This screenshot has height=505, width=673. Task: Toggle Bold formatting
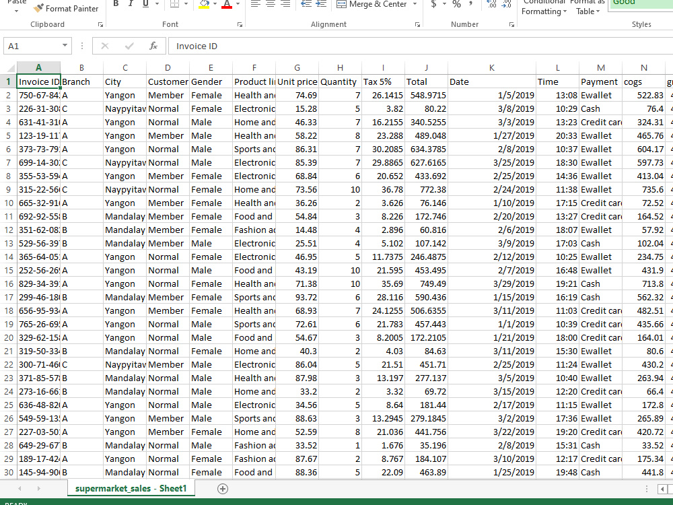click(116, 4)
